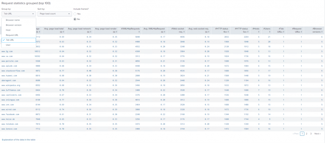325x143 pixels.
Task: Sort by Avg. web socket req. column
Action: (199, 30)
